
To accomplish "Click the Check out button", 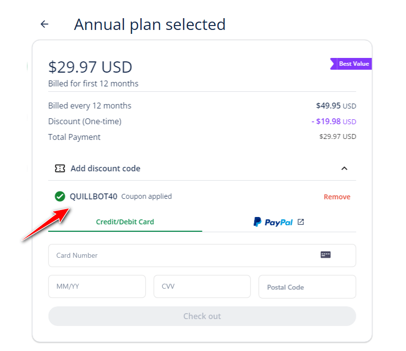I will (x=202, y=316).
